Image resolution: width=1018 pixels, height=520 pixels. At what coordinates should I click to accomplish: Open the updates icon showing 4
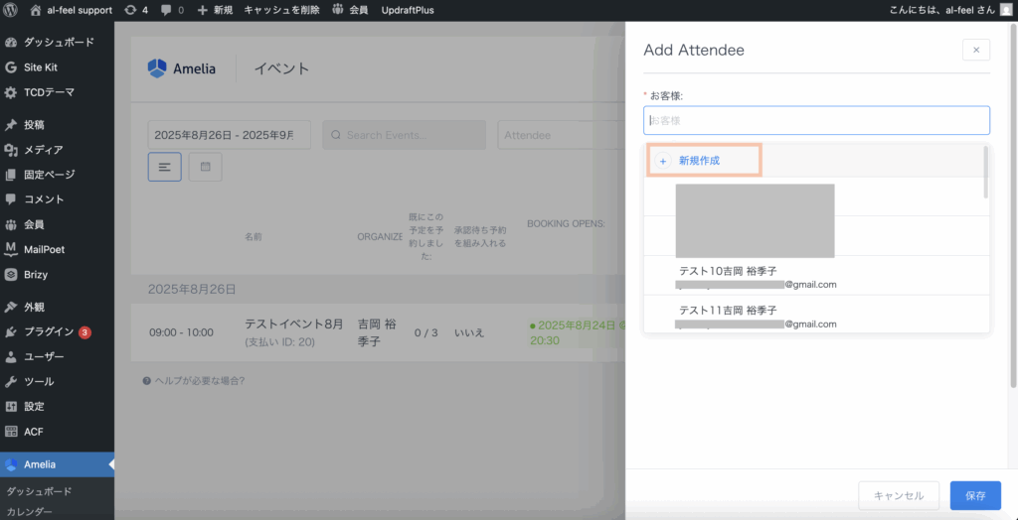[x=130, y=10]
